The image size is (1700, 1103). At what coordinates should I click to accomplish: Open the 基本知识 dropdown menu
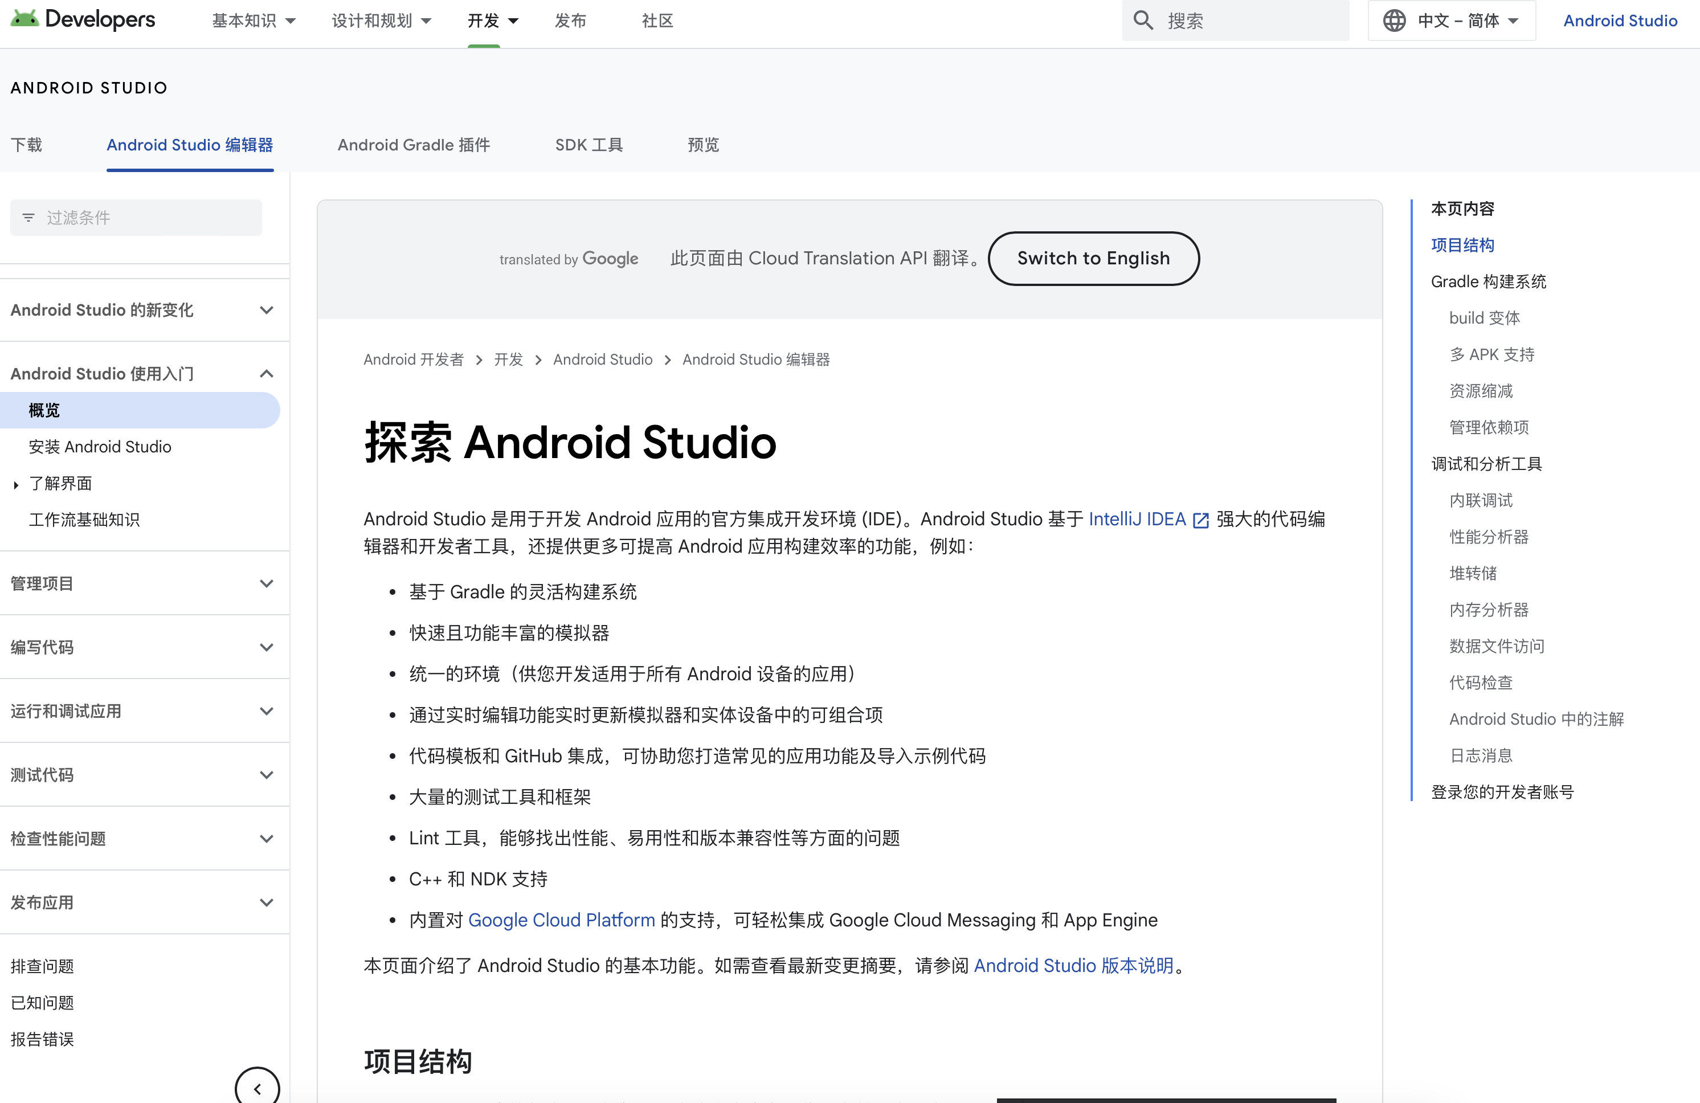pyautogui.click(x=254, y=21)
